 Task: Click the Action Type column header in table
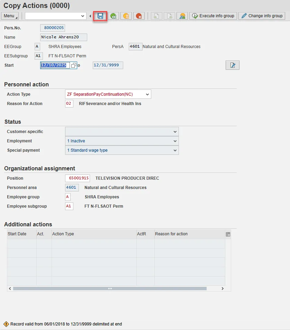coord(94,234)
